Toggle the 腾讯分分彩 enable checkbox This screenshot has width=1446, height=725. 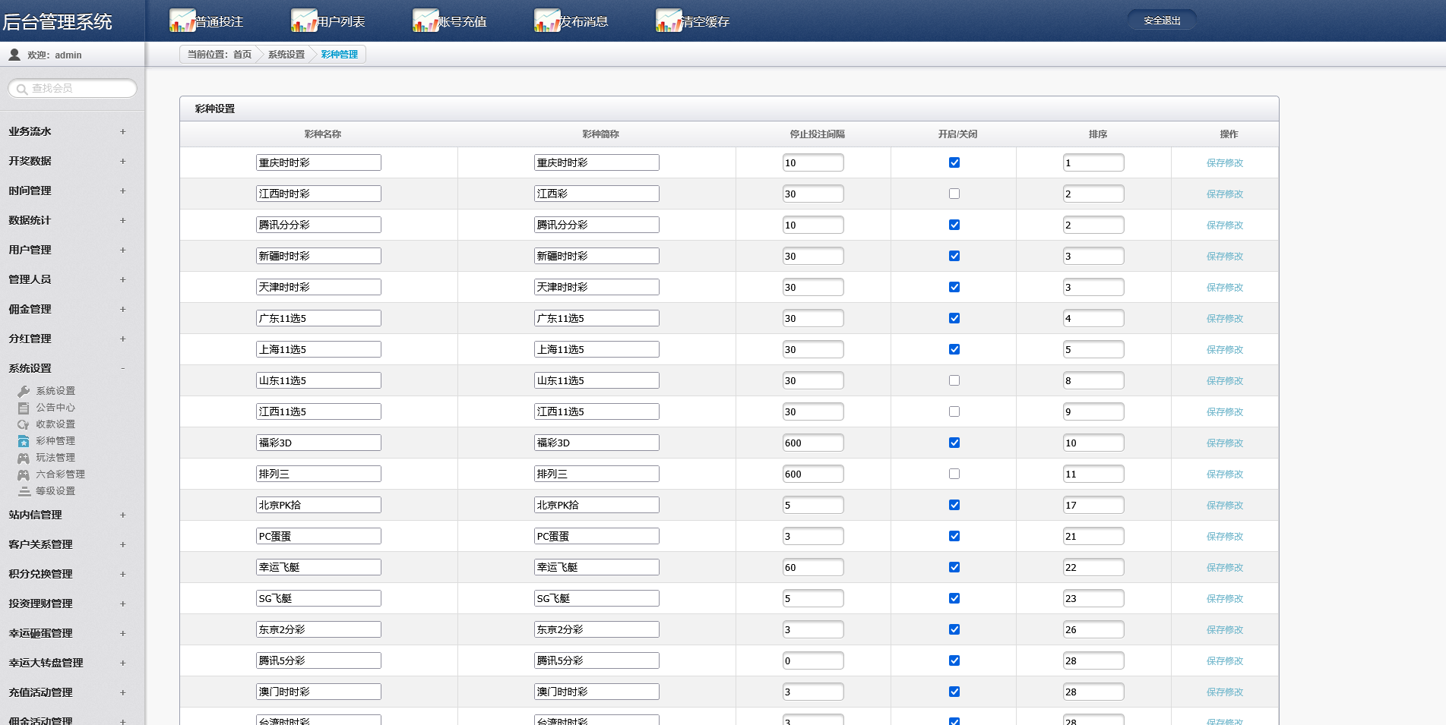click(x=954, y=225)
